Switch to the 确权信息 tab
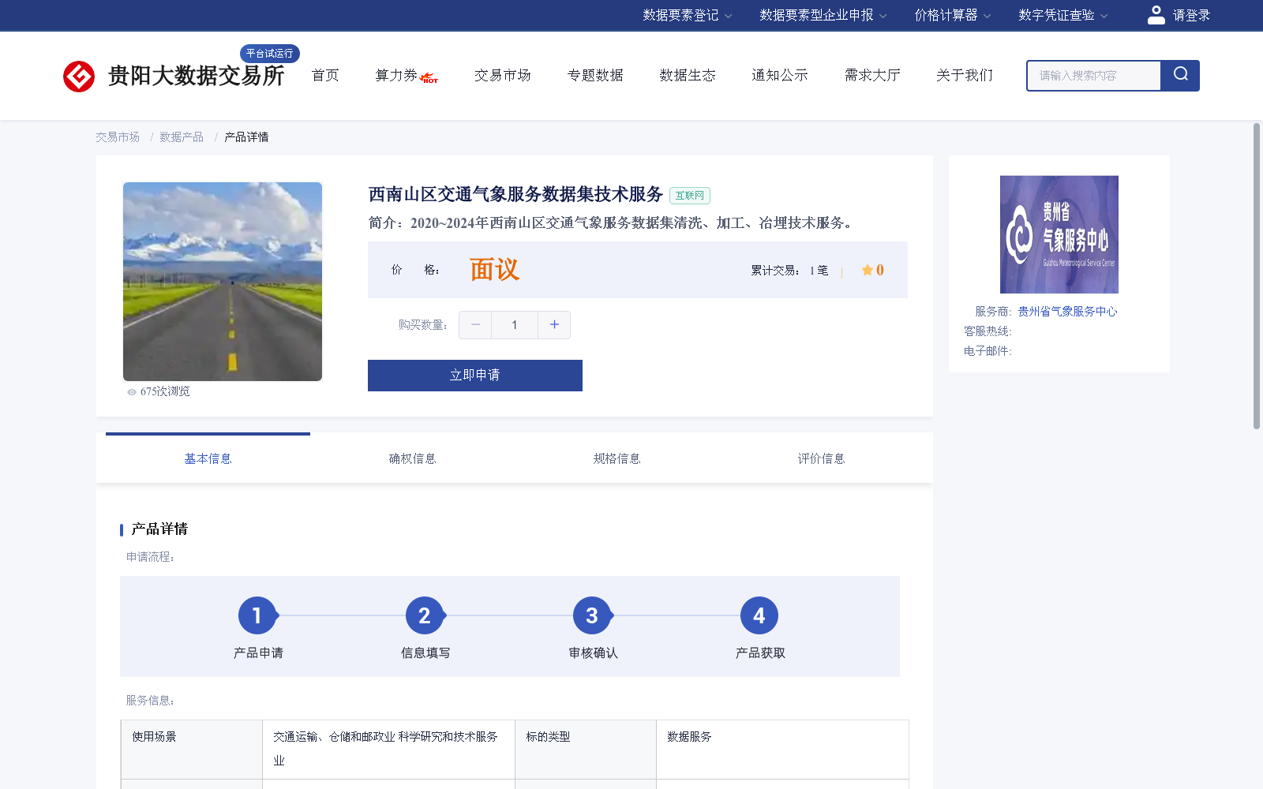1263x789 pixels. [412, 458]
